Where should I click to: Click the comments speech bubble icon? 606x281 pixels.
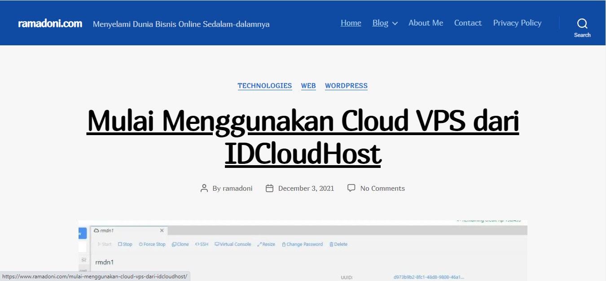click(x=351, y=188)
